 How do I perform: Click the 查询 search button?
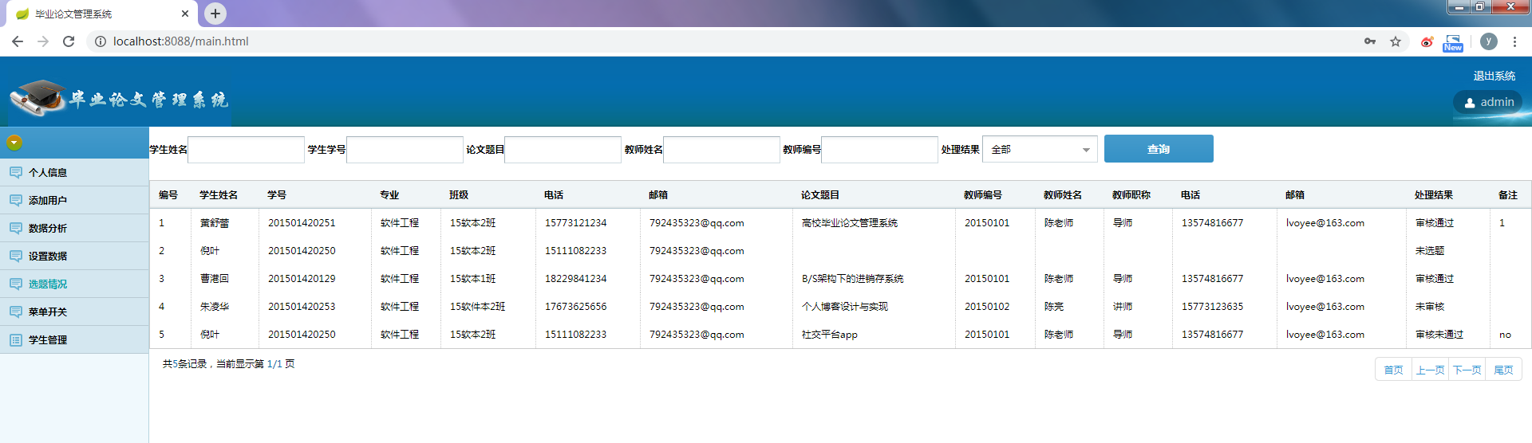click(x=1159, y=149)
